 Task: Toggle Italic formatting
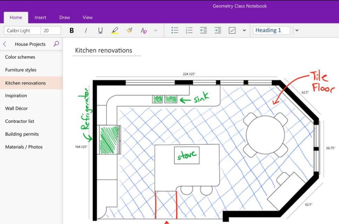click(x=86, y=30)
